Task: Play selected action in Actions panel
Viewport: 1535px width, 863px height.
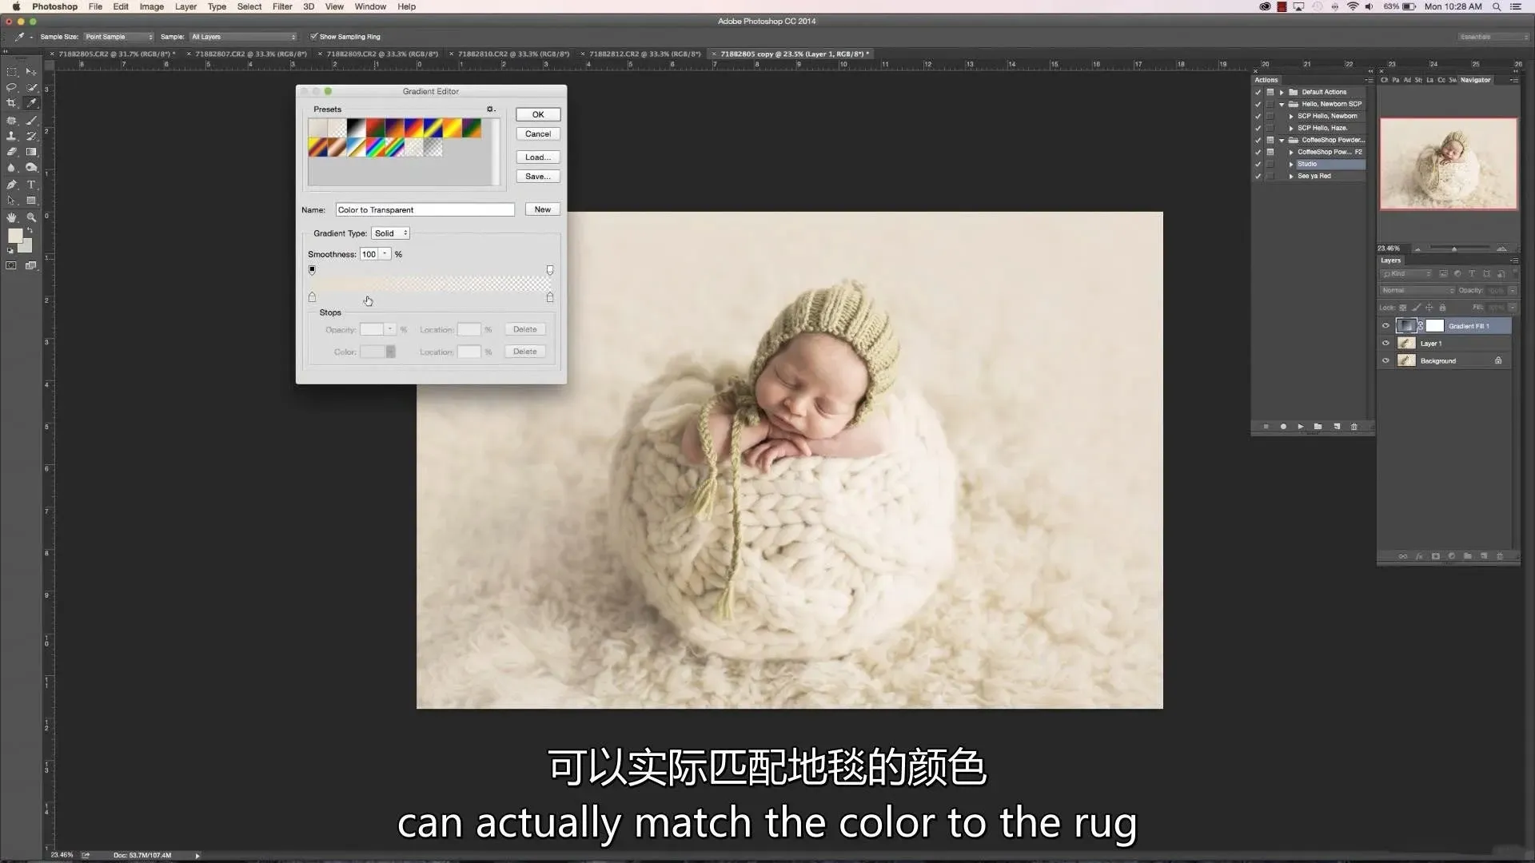Action: pos(1301,427)
